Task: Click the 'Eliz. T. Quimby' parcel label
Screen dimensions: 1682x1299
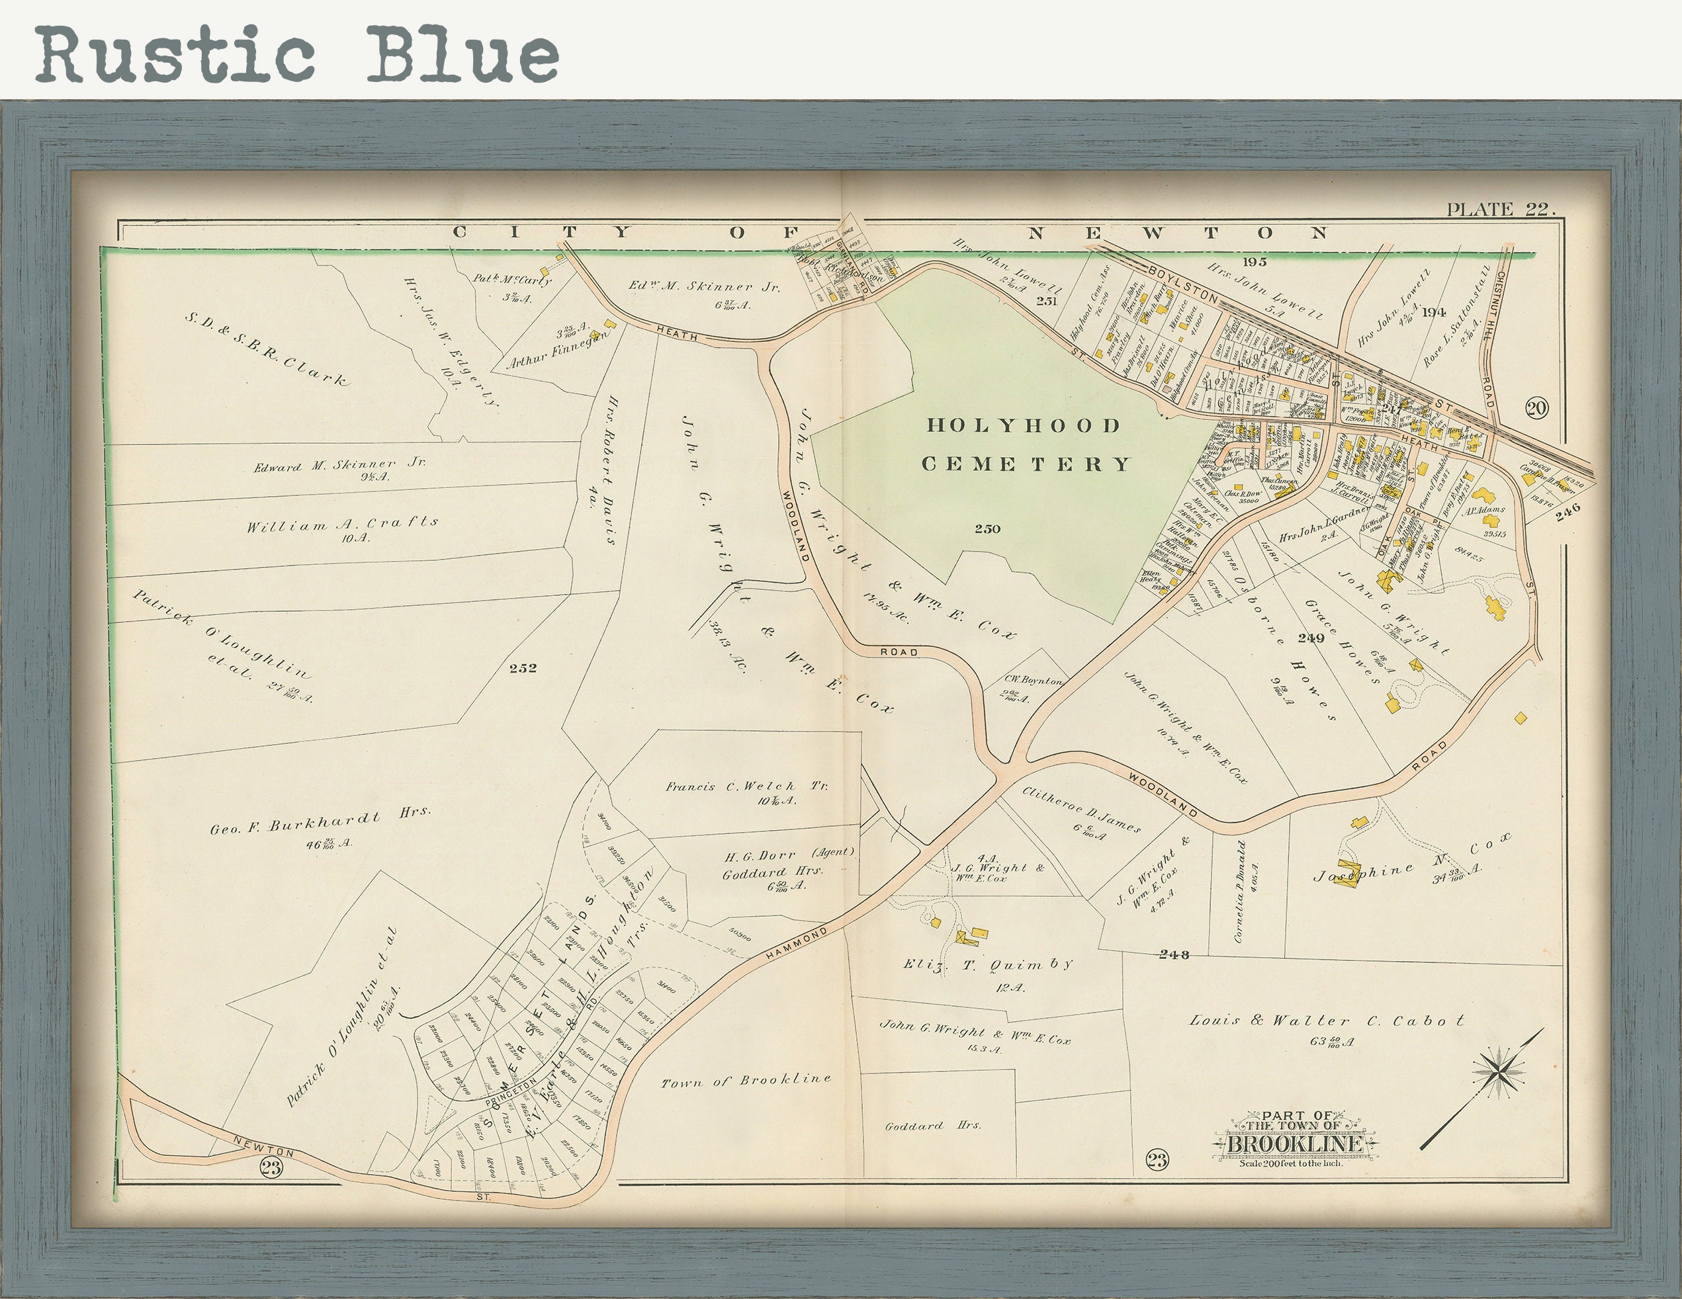Action: [x=987, y=965]
